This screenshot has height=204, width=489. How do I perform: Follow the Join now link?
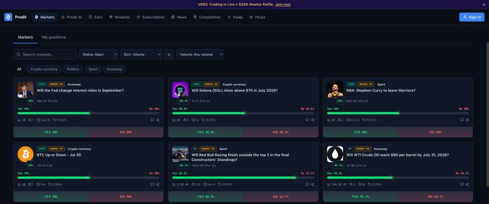point(283,5)
